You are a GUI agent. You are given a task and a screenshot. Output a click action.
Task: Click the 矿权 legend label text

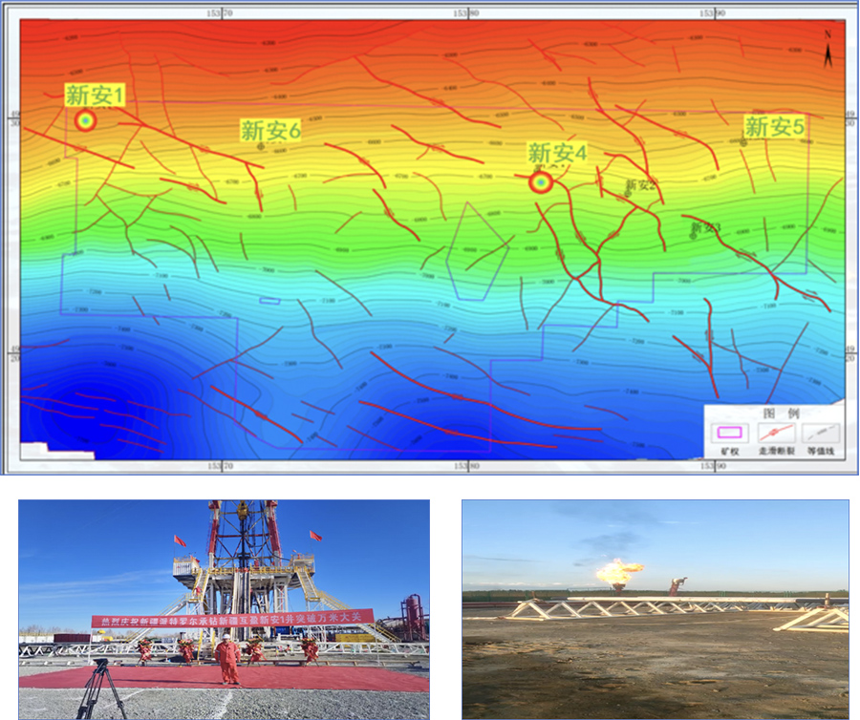(730, 452)
